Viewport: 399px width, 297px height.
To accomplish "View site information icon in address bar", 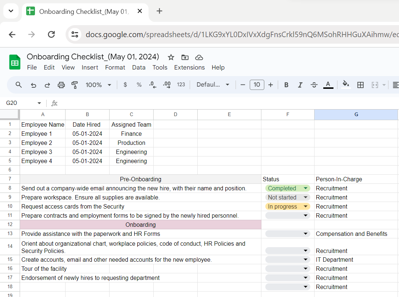I will [x=75, y=34].
